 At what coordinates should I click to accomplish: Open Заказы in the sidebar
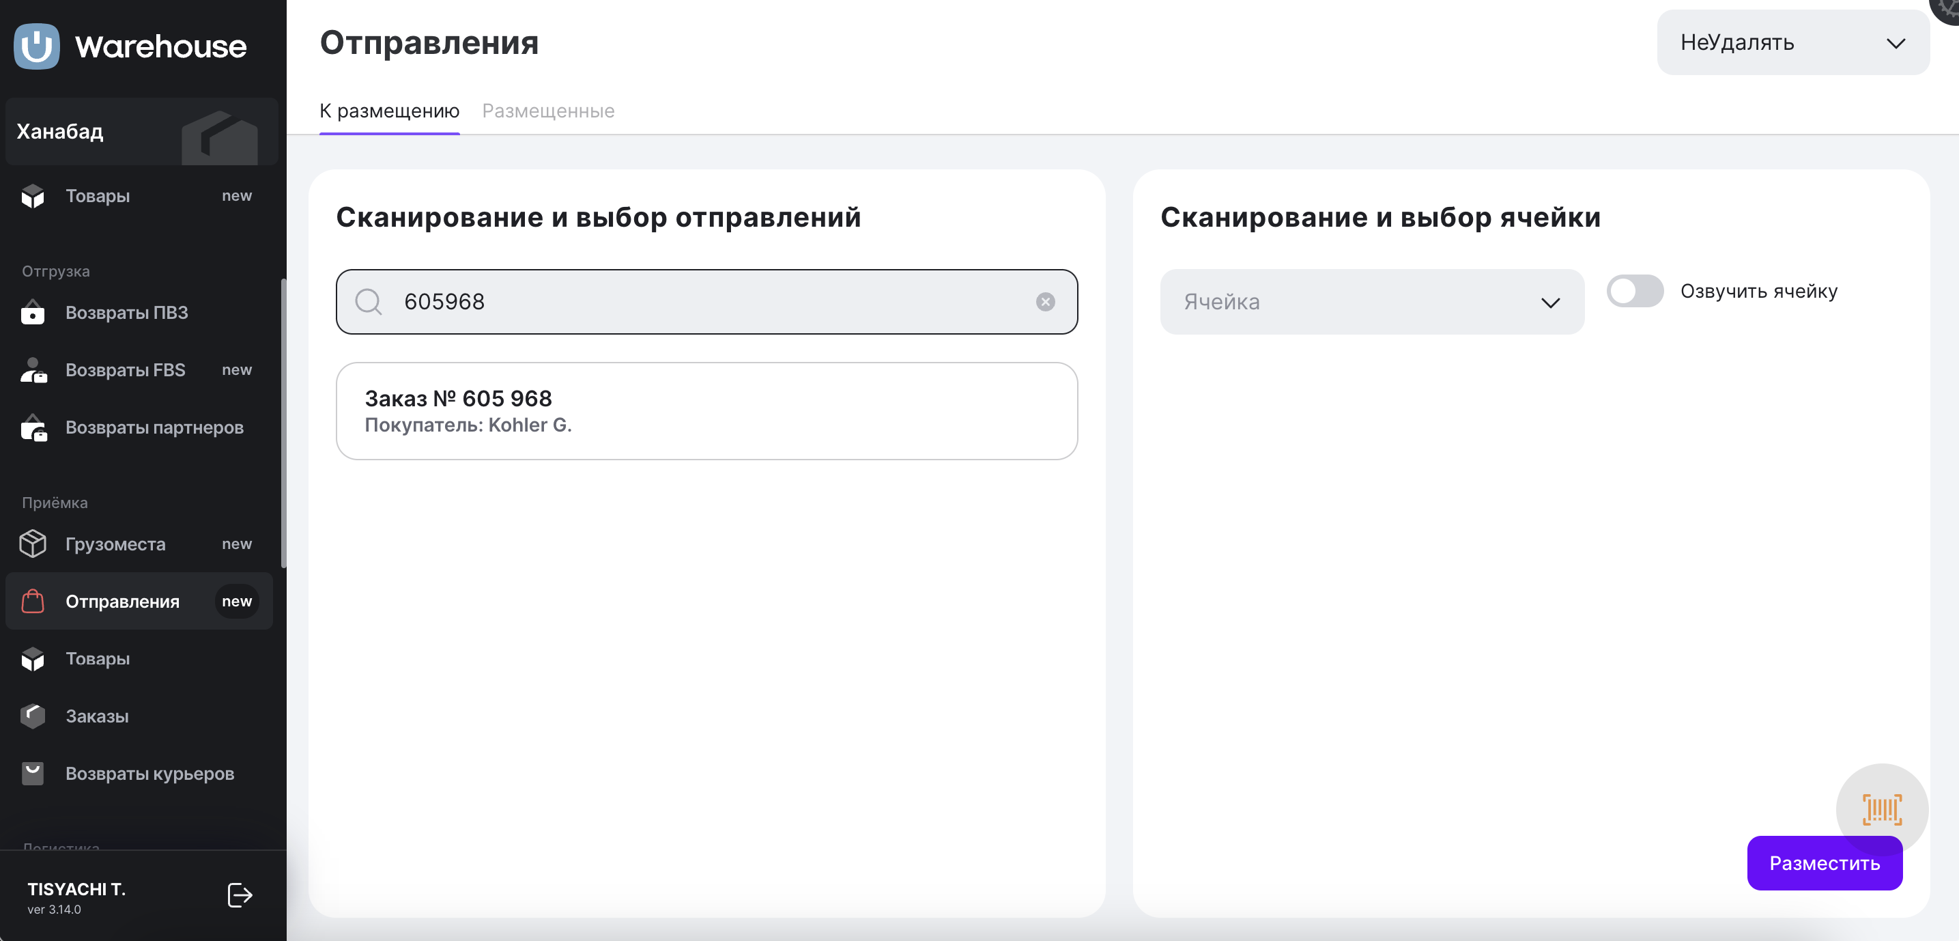click(96, 716)
